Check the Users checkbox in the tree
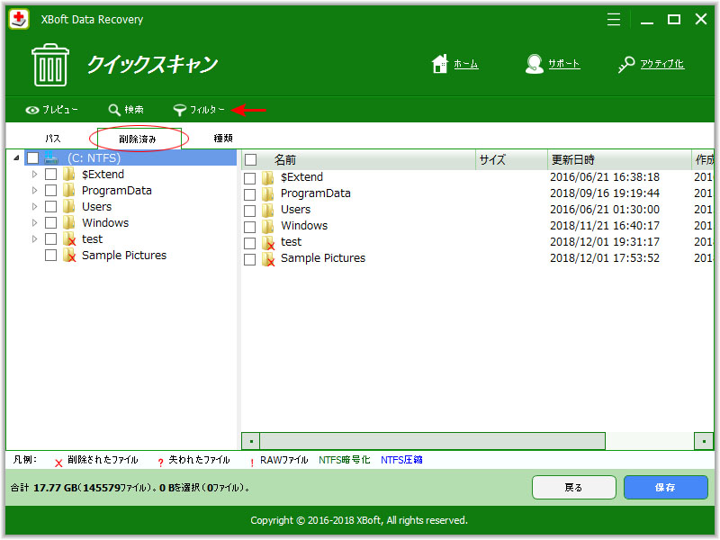The width and height of the screenshot is (720, 540). pyautogui.click(x=51, y=207)
